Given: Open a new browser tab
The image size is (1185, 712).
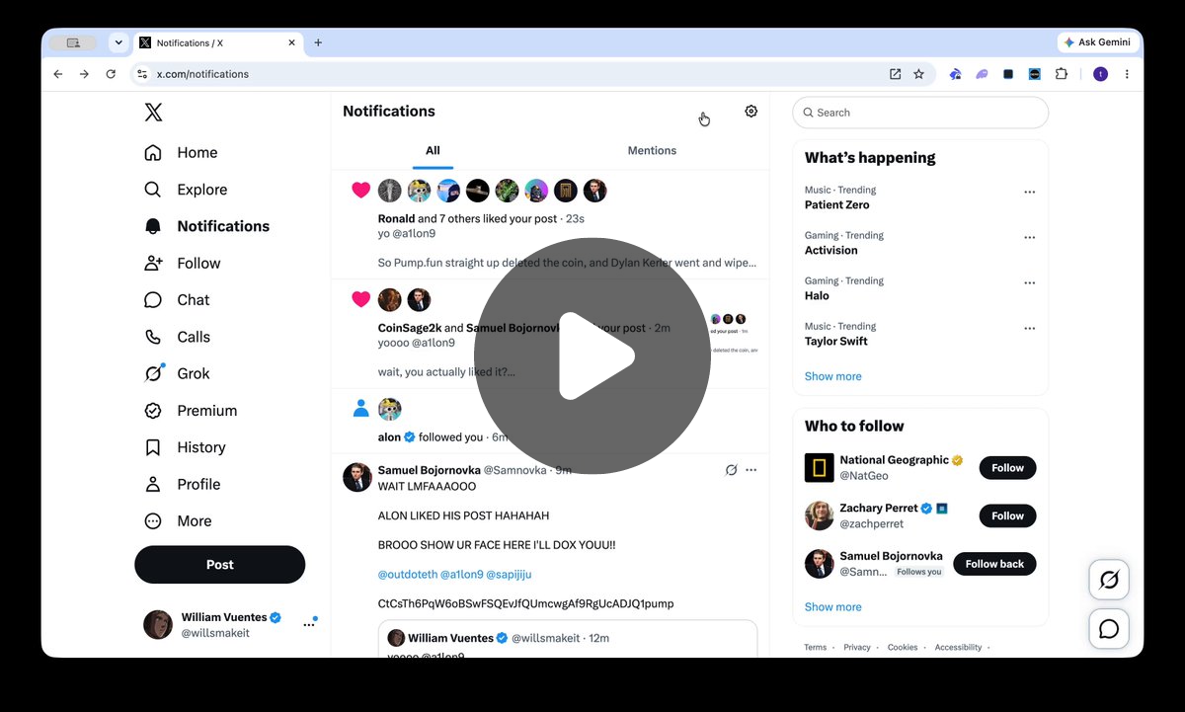Looking at the screenshot, I should point(318,42).
